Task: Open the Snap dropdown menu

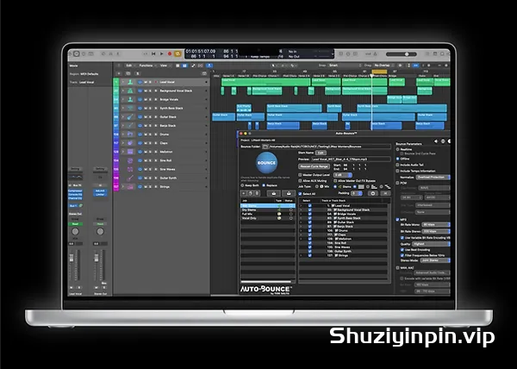Action: pos(345,66)
